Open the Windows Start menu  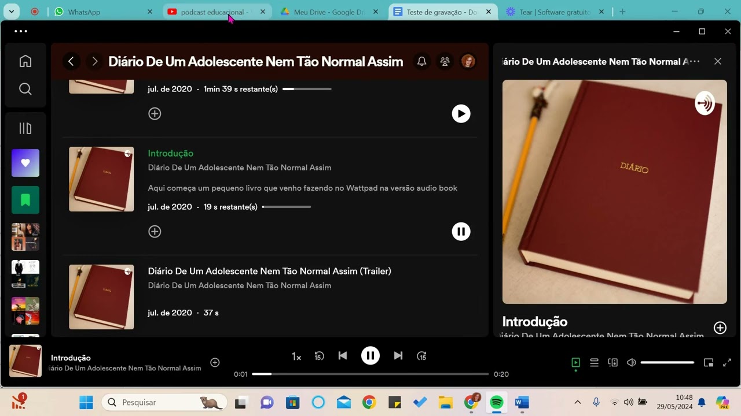click(x=86, y=402)
